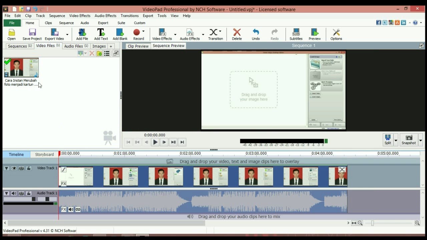Click the fade curve icon on the first video clip
This screenshot has width=427, height=240.
pos(63,170)
